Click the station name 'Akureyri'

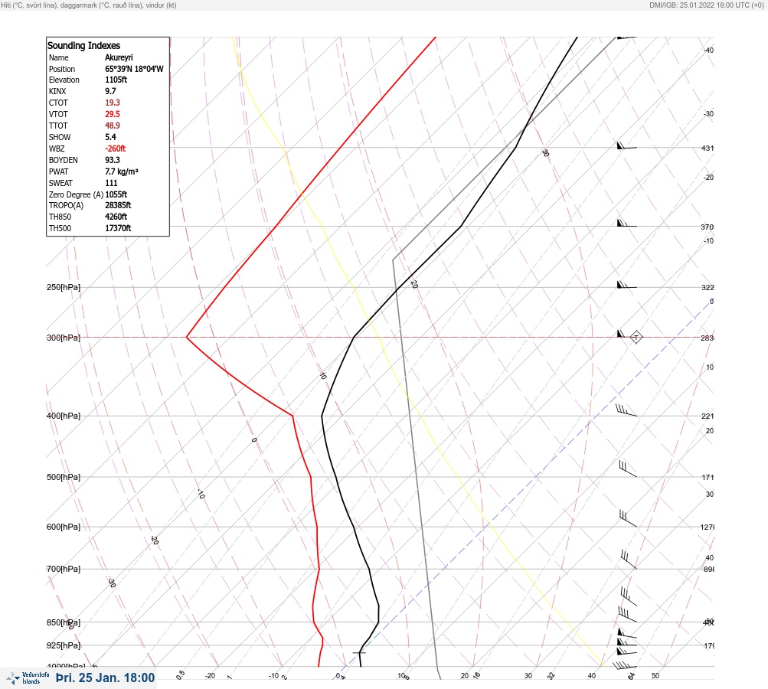[119, 57]
